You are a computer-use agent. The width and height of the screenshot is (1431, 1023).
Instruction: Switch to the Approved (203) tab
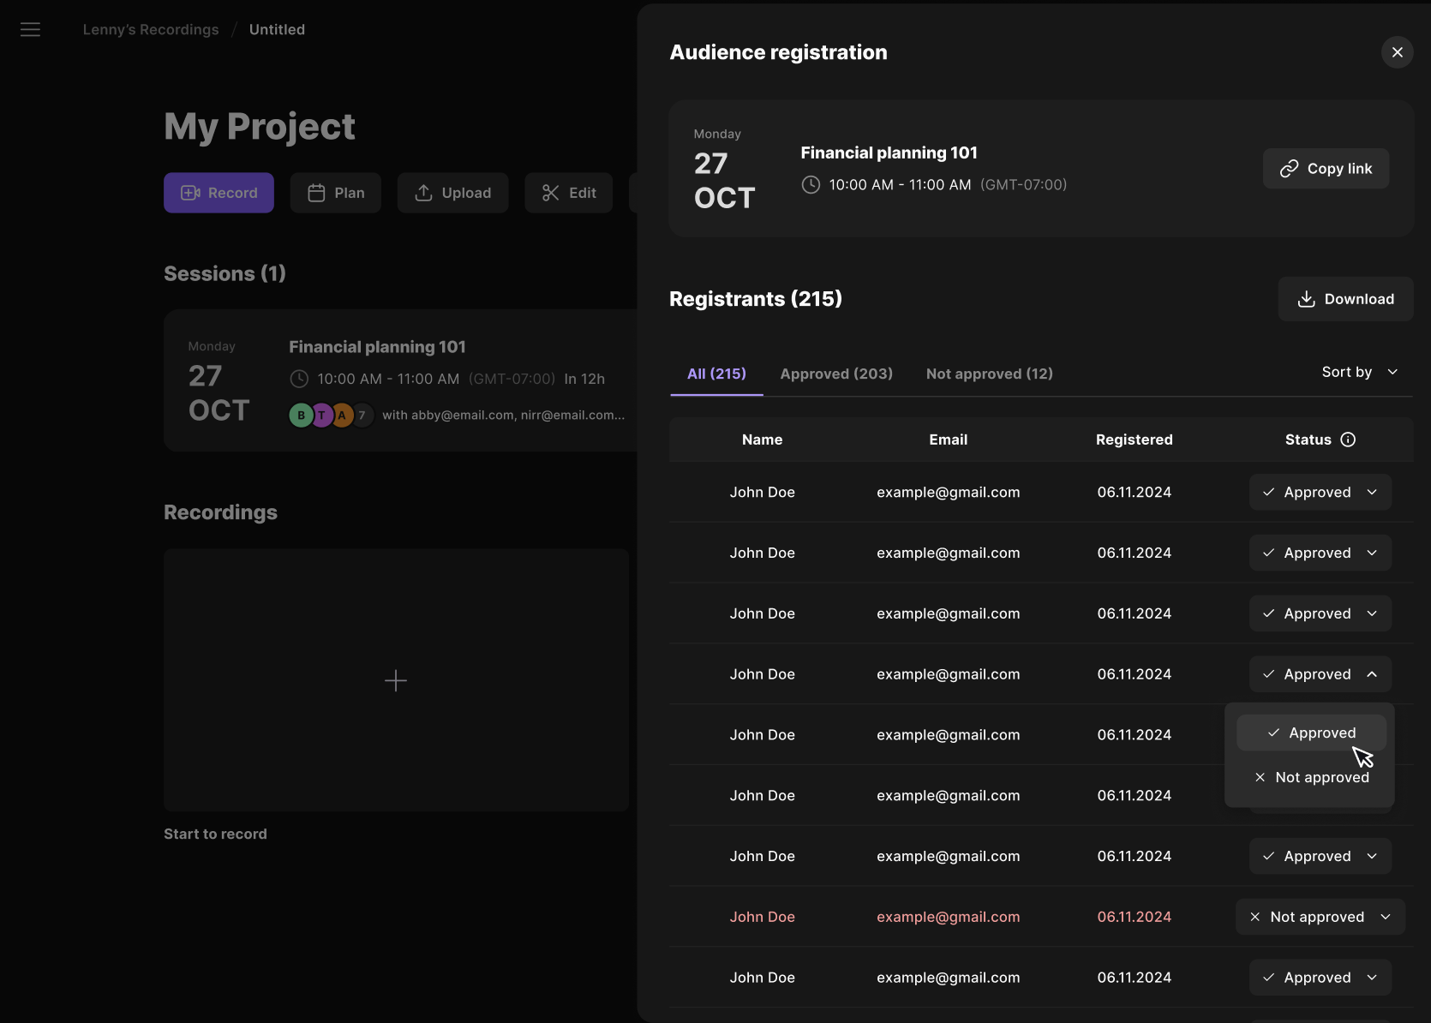836,374
